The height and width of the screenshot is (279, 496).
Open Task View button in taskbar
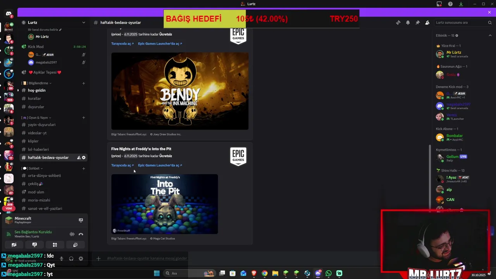tap(222, 273)
